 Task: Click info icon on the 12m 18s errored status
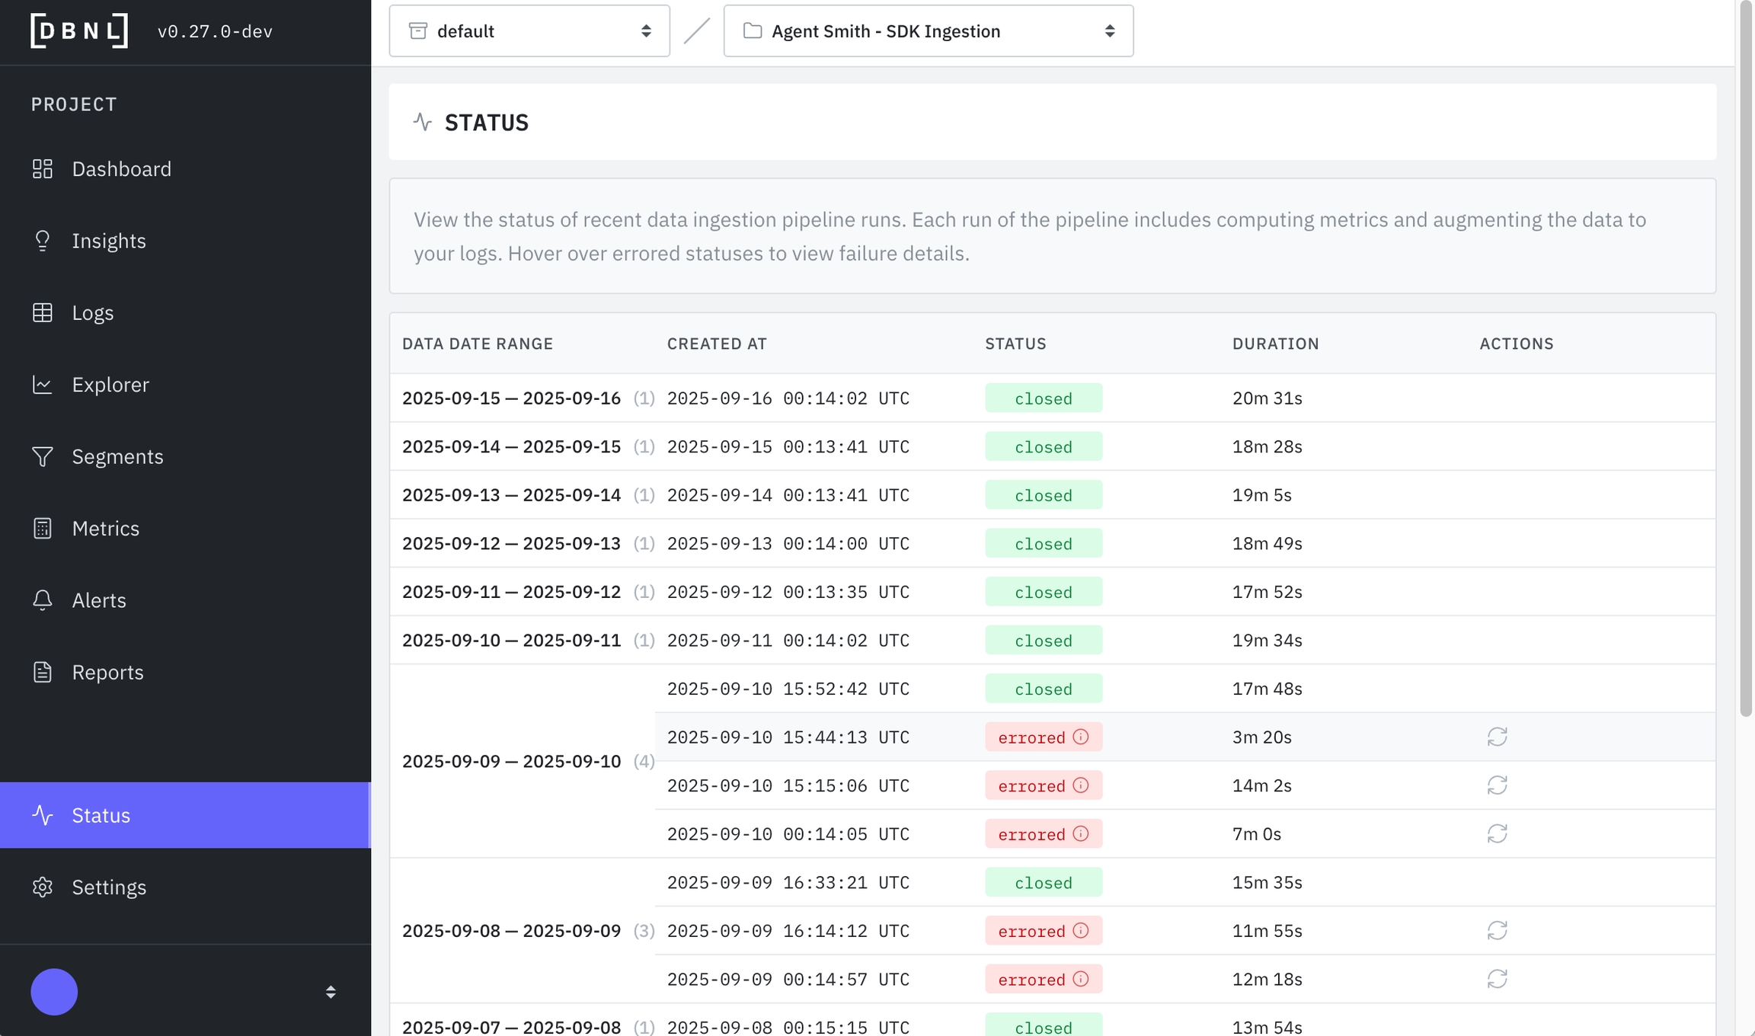click(1080, 979)
